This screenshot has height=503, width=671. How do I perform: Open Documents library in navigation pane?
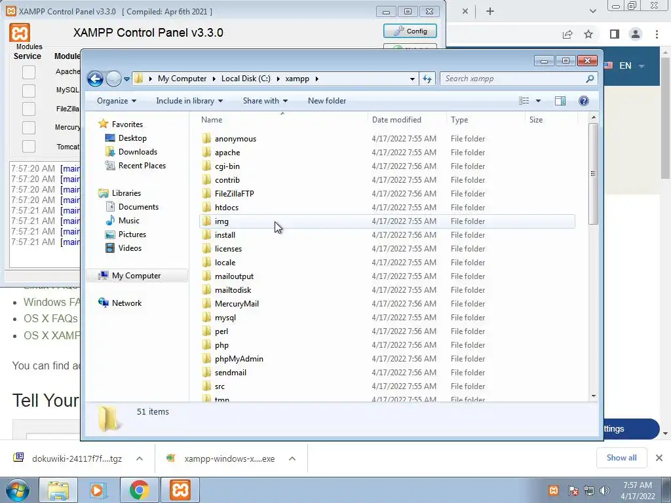click(138, 207)
